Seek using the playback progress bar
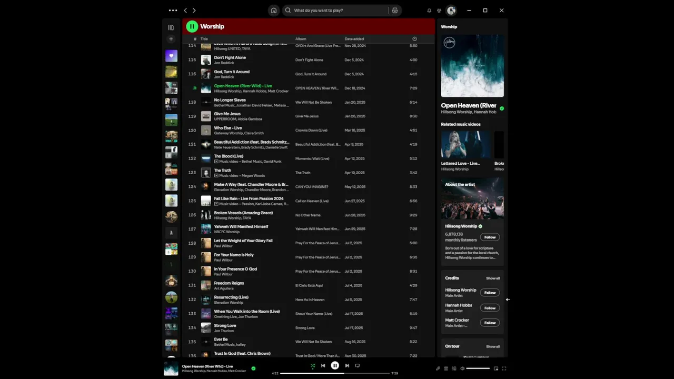 pyautogui.click(x=335, y=373)
